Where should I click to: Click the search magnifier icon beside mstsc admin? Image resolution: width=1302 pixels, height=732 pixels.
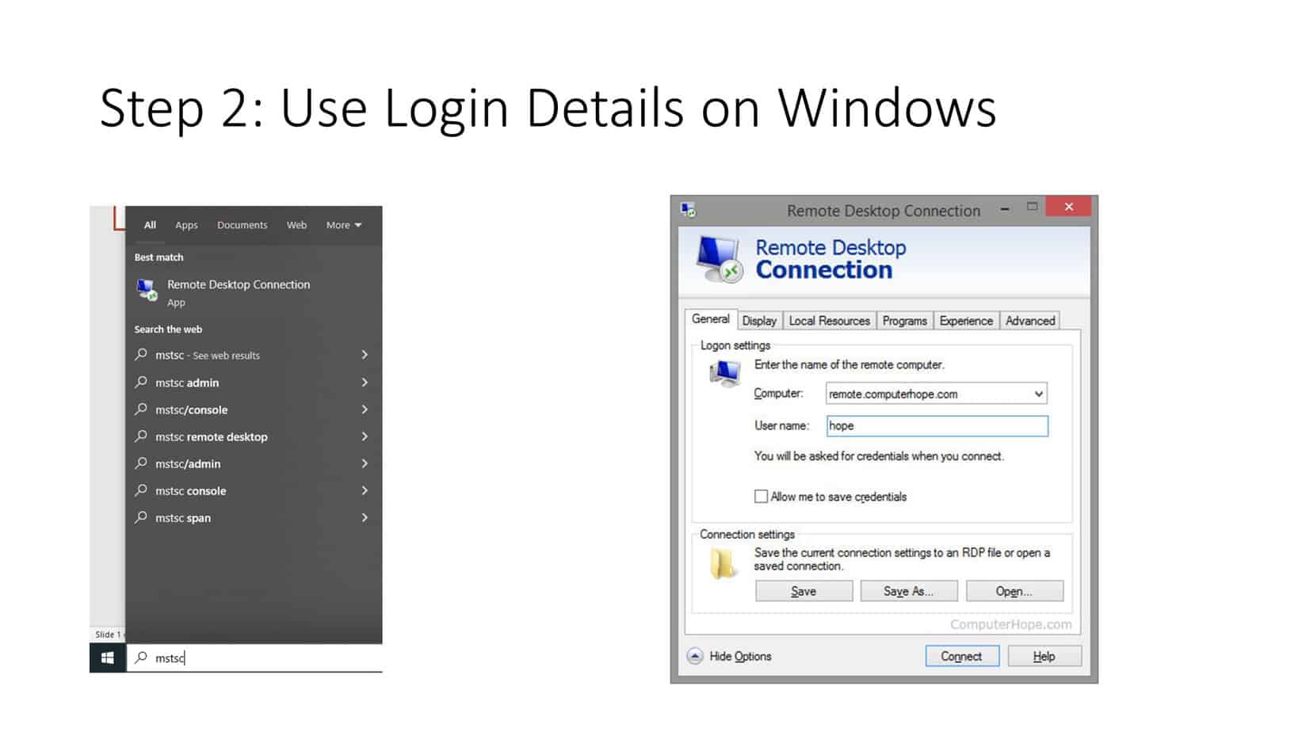[141, 383]
